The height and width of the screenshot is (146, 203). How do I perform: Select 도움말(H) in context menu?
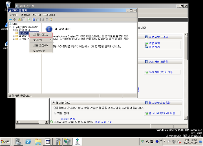(x=41, y=51)
